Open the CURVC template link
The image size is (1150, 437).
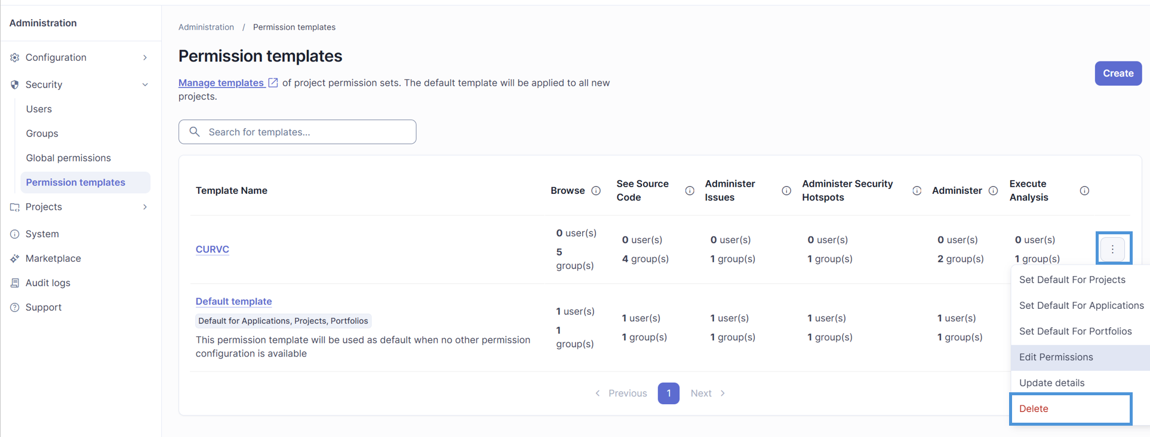[x=212, y=249]
